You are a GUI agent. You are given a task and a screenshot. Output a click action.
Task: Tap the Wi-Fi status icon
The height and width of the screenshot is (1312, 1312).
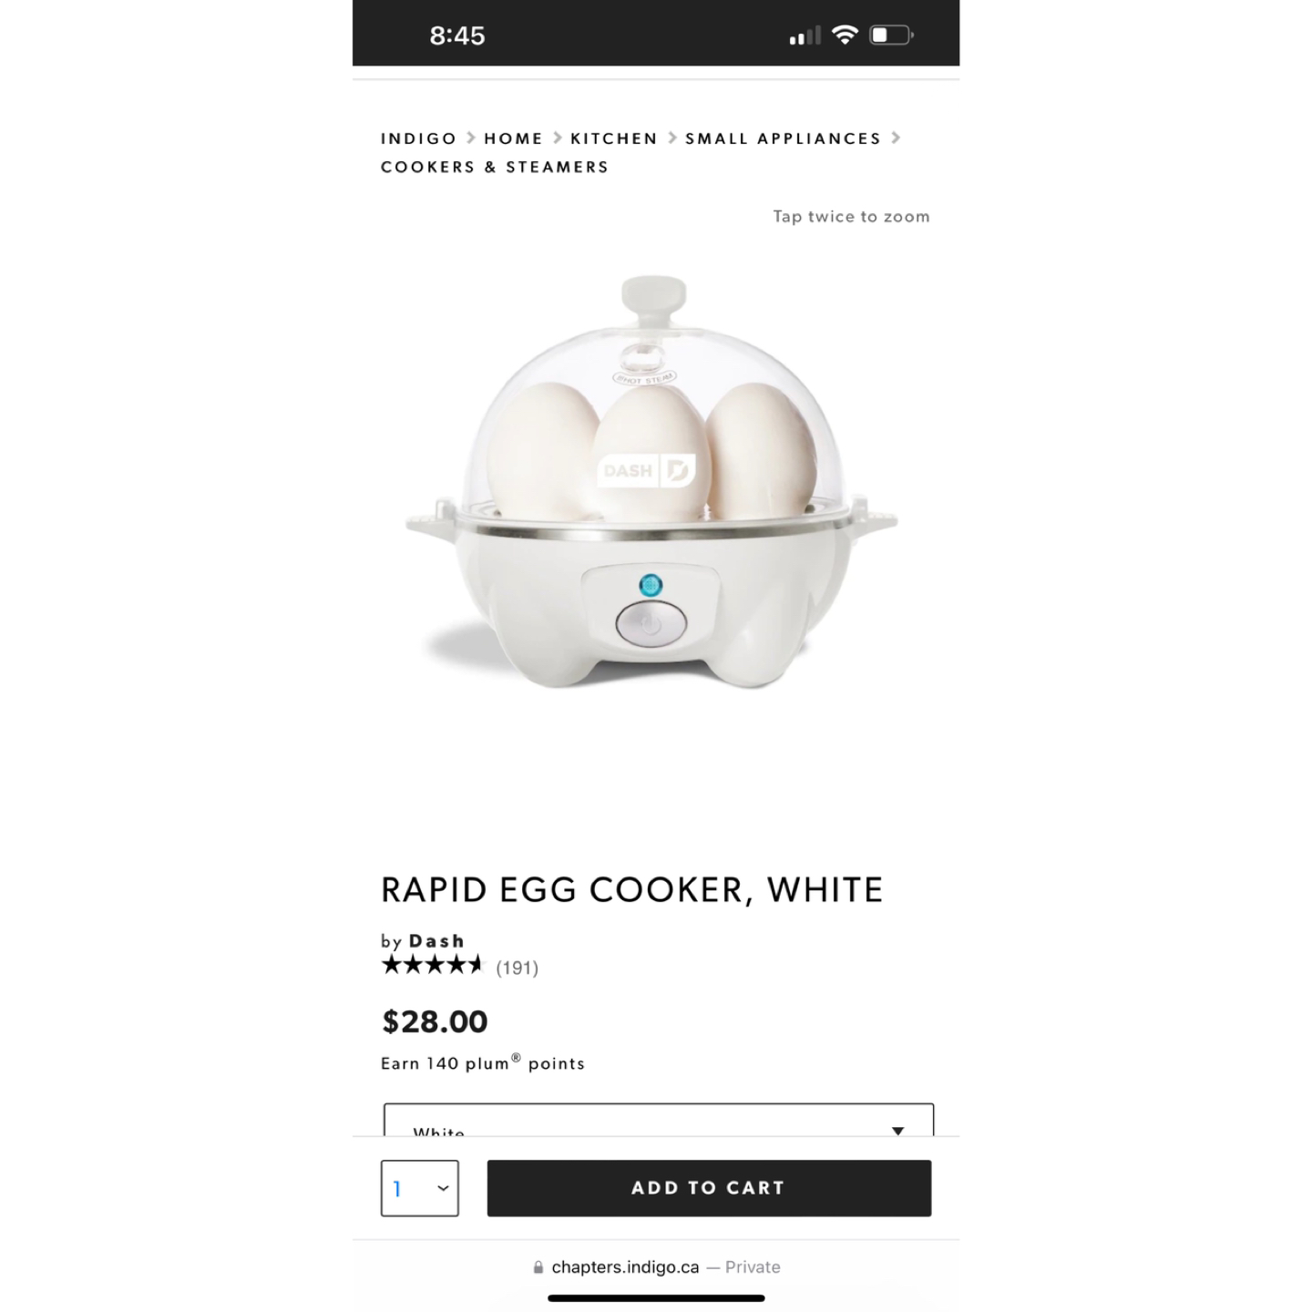[x=845, y=36]
